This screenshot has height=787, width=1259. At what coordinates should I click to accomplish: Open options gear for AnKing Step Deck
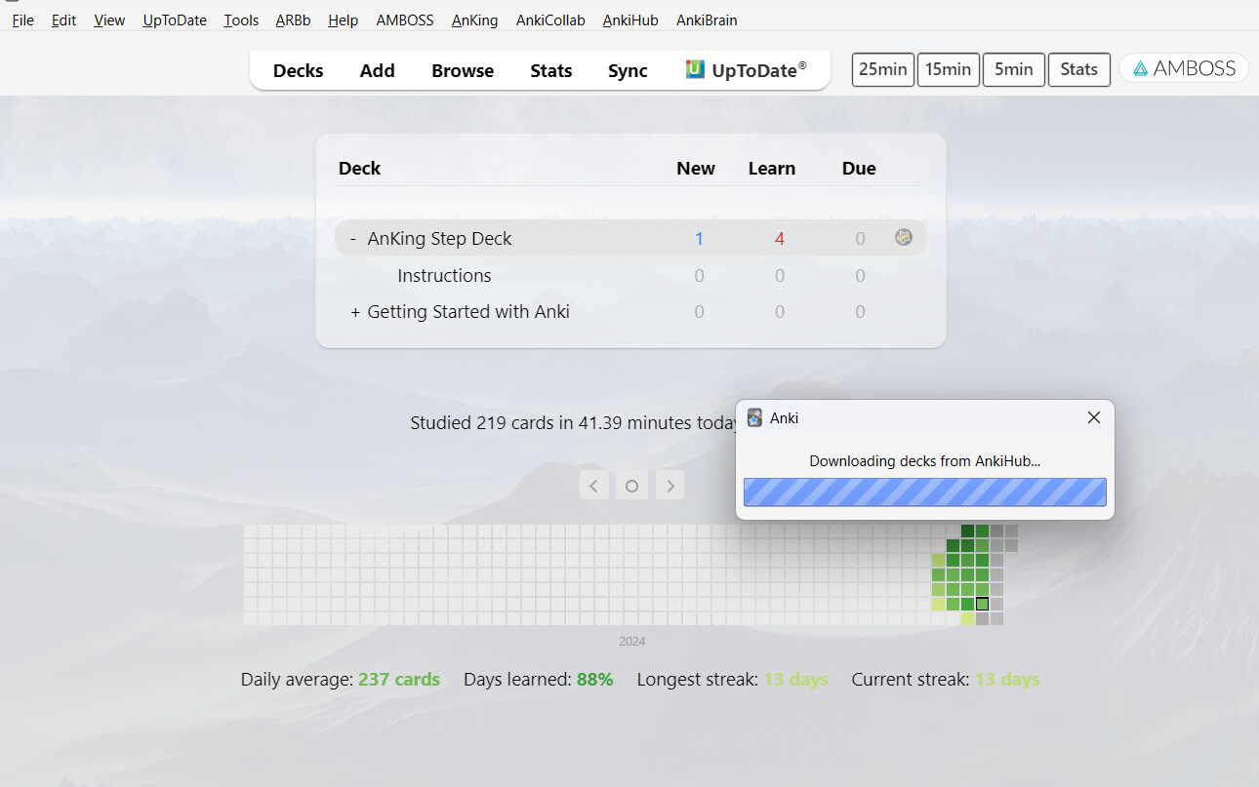click(904, 237)
